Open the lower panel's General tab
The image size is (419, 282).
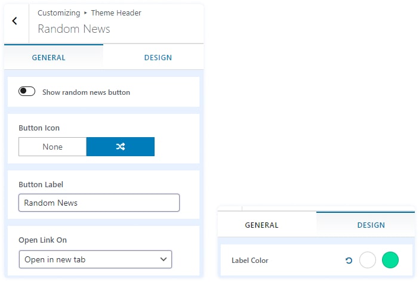tap(261, 225)
